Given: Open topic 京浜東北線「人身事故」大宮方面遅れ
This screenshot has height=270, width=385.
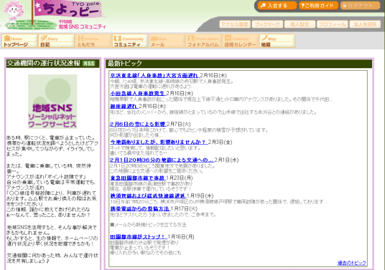Looking at the screenshot, I should coord(154,75).
